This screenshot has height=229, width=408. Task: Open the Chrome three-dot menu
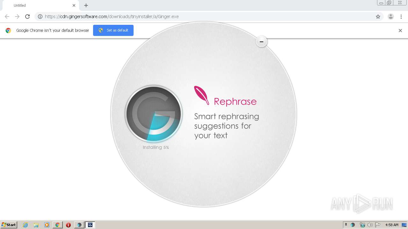[401, 17]
